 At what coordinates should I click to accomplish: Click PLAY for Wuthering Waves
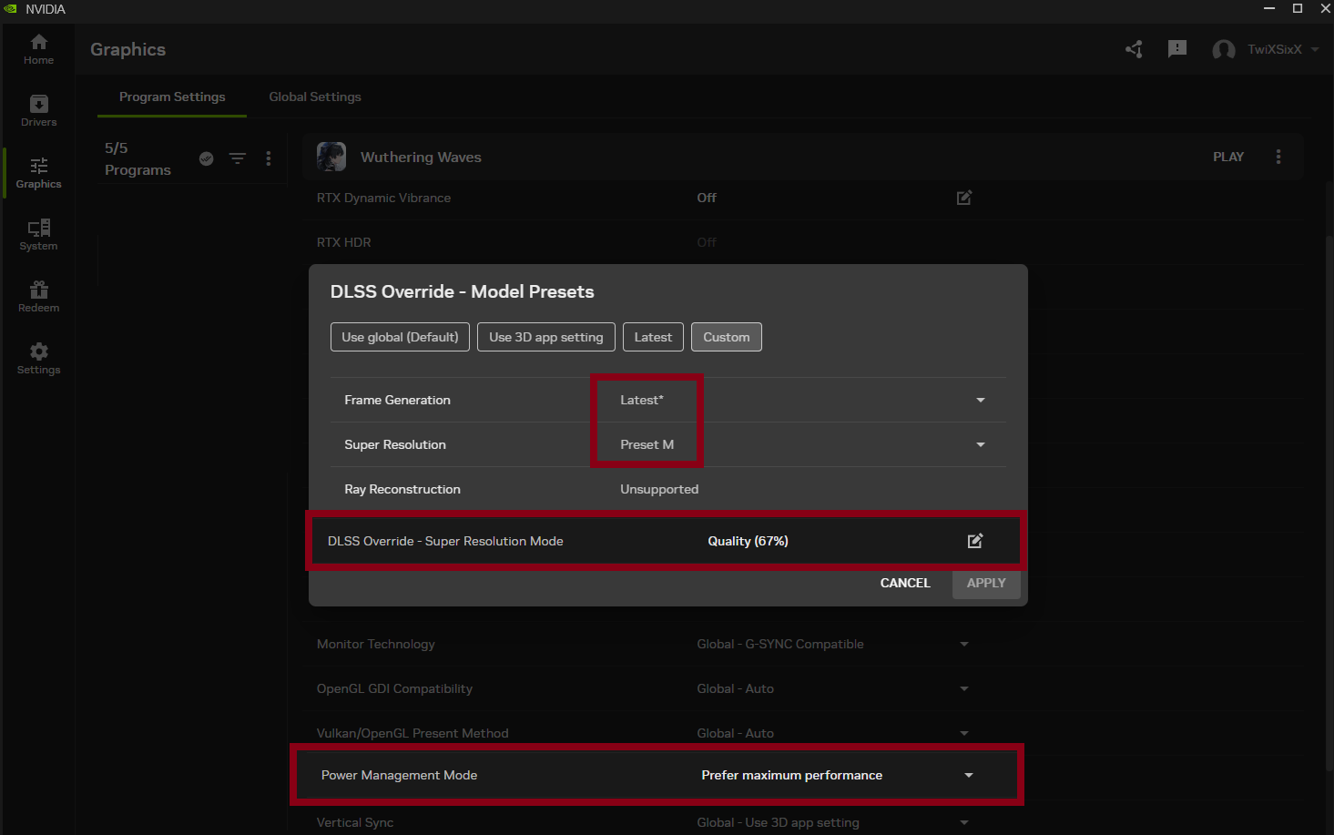1228,157
